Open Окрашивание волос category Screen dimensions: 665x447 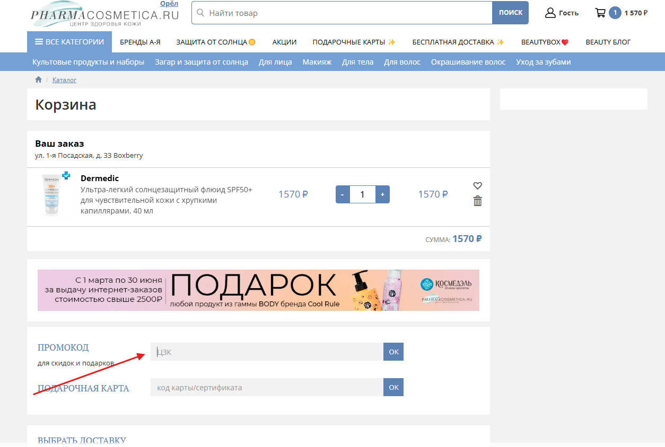click(x=468, y=62)
